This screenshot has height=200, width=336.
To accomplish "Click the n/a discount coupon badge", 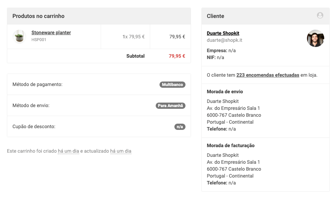I will tap(180, 127).
